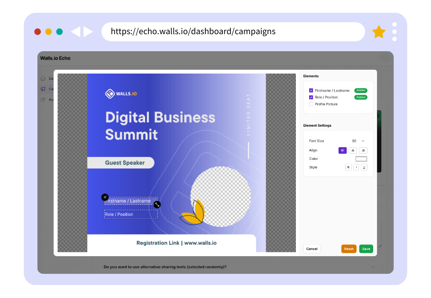This screenshot has width=431, height=298.
Task: Click the green window dot
Action: point(59,32)
